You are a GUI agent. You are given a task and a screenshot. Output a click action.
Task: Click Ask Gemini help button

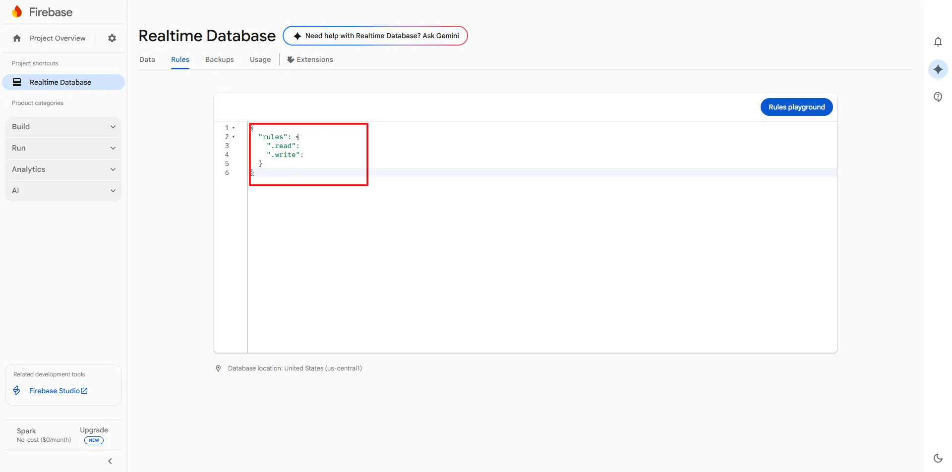coord(375,36)
